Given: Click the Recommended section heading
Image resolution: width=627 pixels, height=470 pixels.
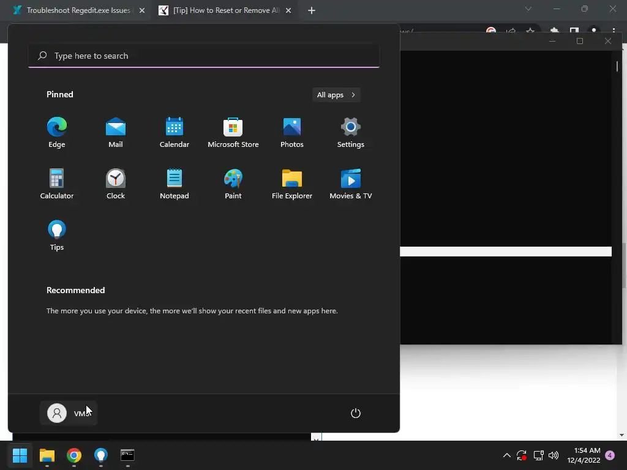Looking at the screenshot, I should (x=75, y=290).
